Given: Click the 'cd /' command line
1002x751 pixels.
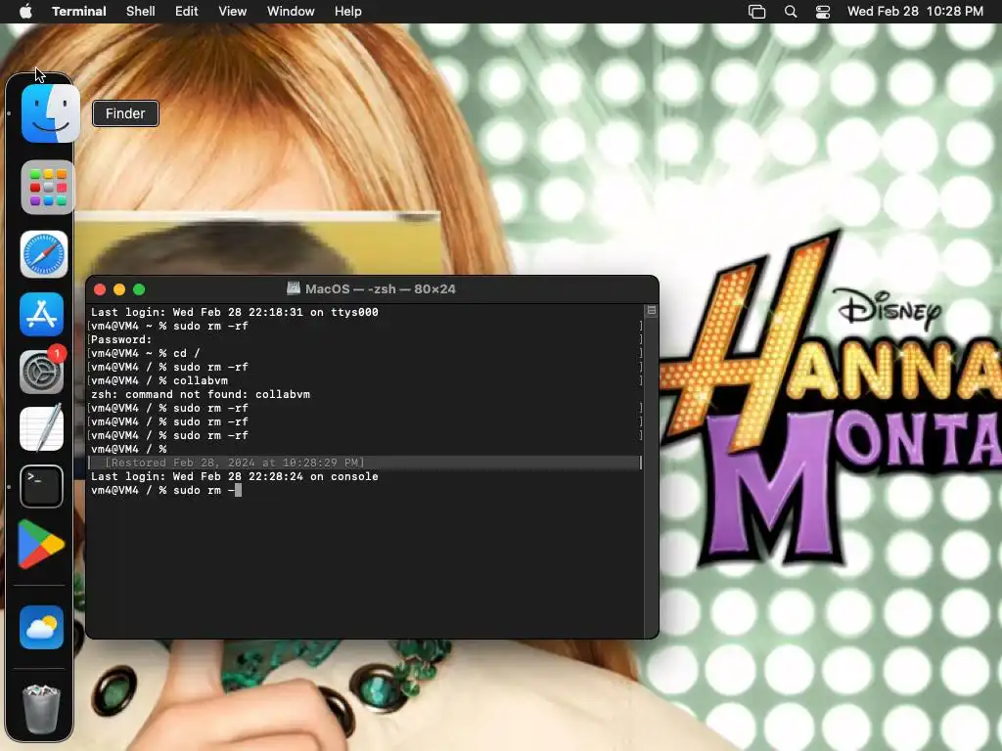Looking at the screenshot, I should click(x=146, y=353).
